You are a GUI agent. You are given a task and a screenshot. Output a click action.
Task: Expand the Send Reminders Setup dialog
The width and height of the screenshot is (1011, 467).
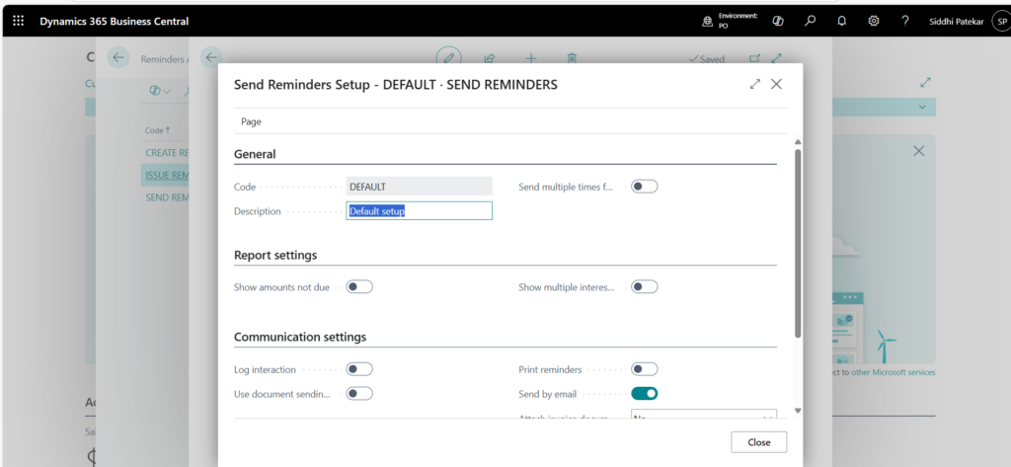pos(755,84)
